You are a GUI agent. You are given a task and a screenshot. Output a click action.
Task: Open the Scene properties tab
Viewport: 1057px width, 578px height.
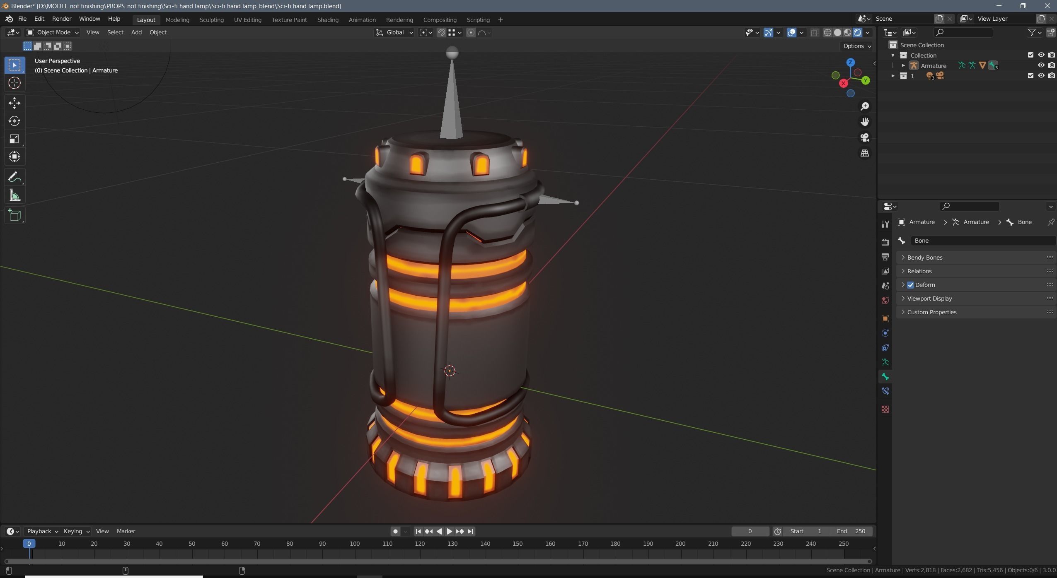pos(885,286)
